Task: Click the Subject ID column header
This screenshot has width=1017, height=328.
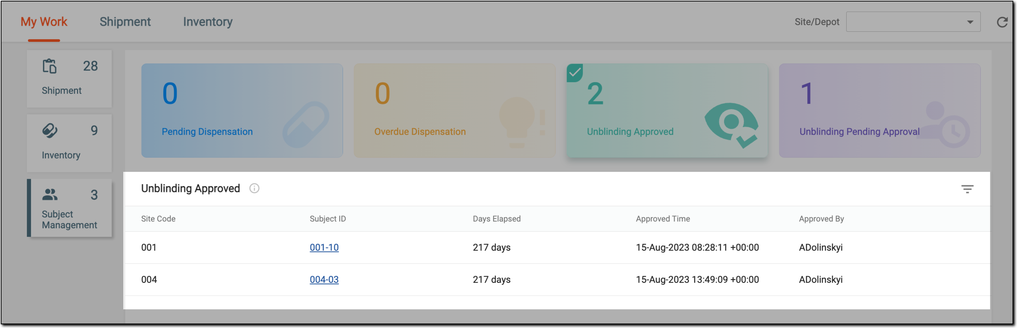Action: 328,219
